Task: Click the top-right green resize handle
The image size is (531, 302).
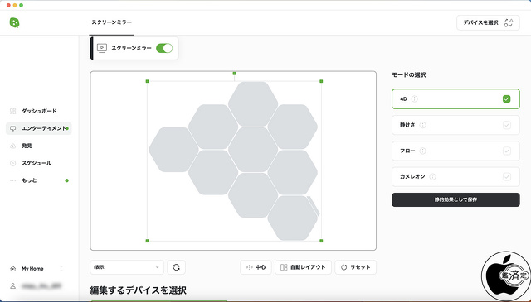Action: [x=321, y=81]
